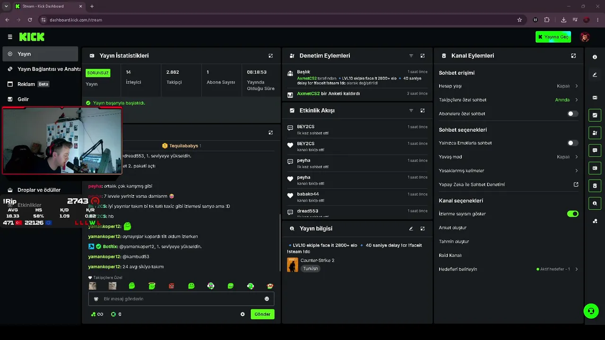Image resolution: width=605 pixels, height=340 pixels.
Task: Open Takipçilere özel sohbet setting chevron
Action: coord(576,100)
